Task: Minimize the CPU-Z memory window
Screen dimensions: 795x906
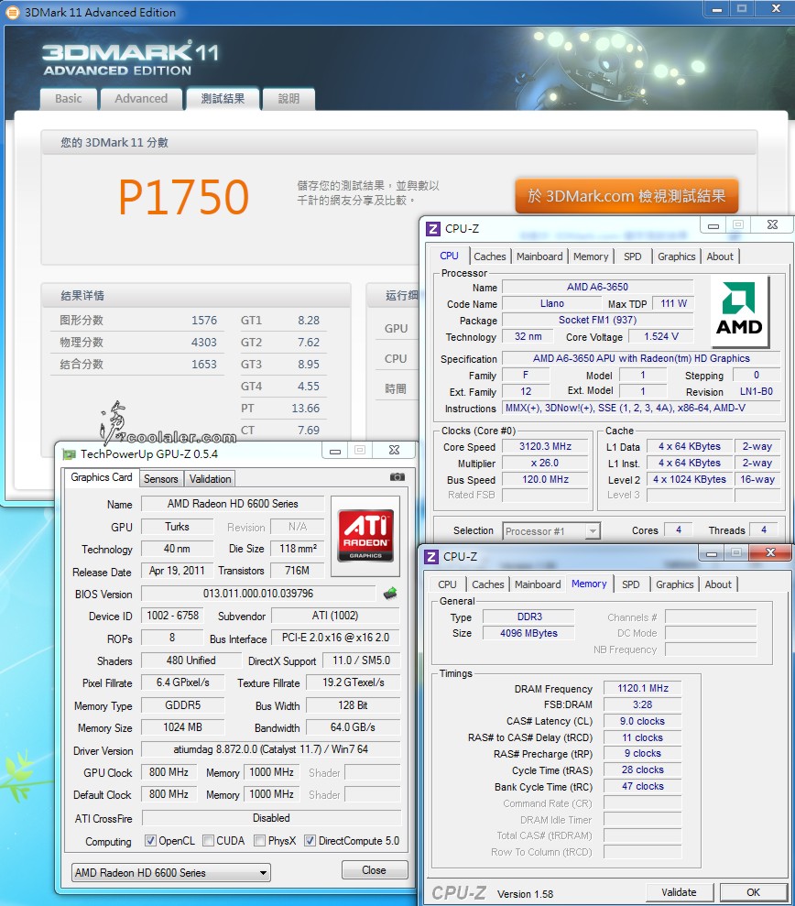Action: coord(712,553)
